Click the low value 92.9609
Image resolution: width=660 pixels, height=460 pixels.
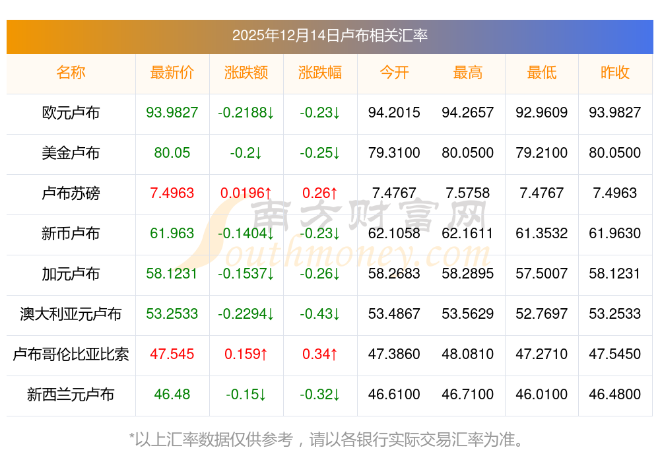[x=542, y=112]
